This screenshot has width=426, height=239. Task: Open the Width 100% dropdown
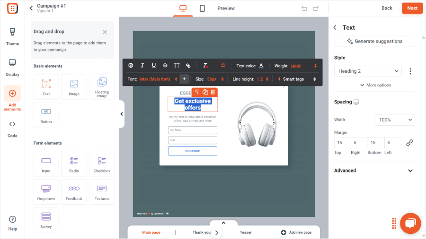point(395,120)
